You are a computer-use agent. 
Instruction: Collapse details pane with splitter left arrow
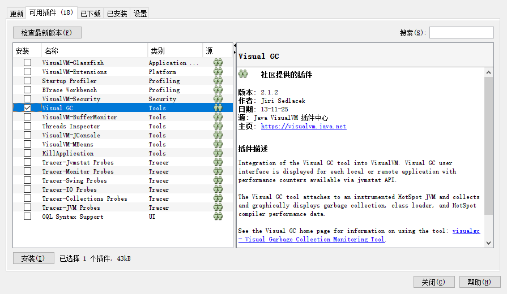pos(235,46)
